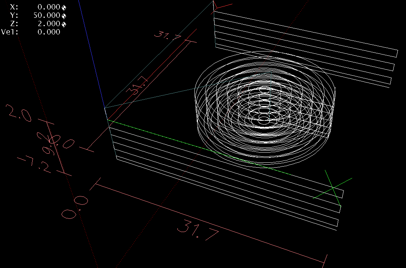Select the blue Z axis line
406x268 pixels.
92,57
